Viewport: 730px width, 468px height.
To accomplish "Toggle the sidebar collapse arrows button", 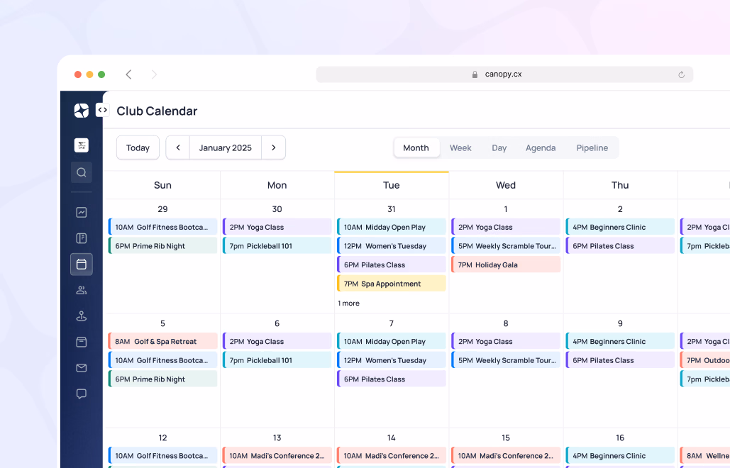I will [x=102, y=110].
